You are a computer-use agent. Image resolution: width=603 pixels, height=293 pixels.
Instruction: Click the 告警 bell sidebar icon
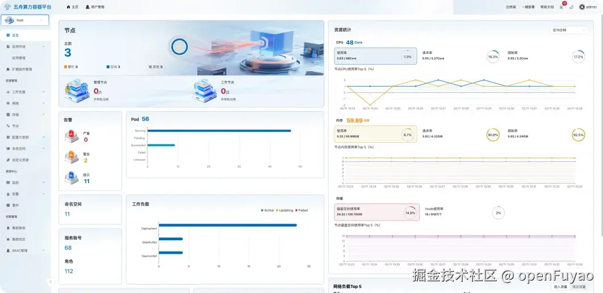point(8,194)
